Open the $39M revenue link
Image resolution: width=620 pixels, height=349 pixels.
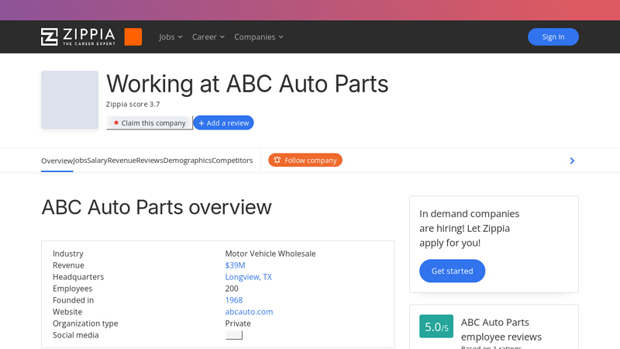pos(235,265)
